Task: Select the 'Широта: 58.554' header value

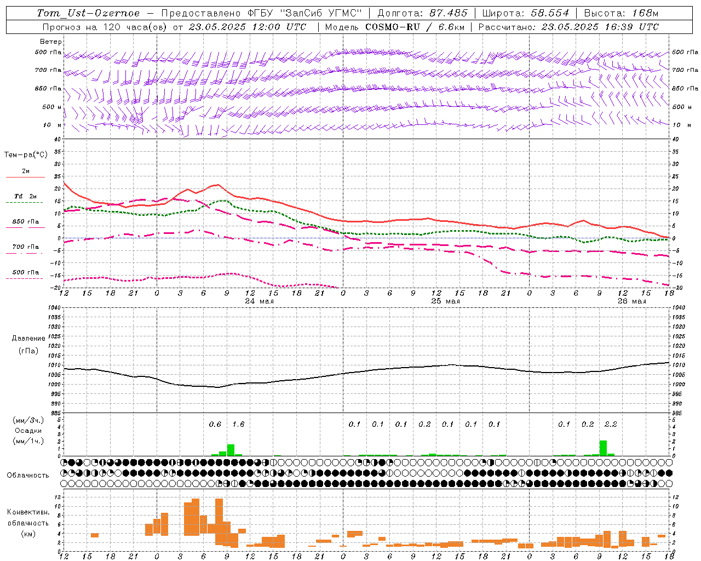Action: tap(526, 13)
